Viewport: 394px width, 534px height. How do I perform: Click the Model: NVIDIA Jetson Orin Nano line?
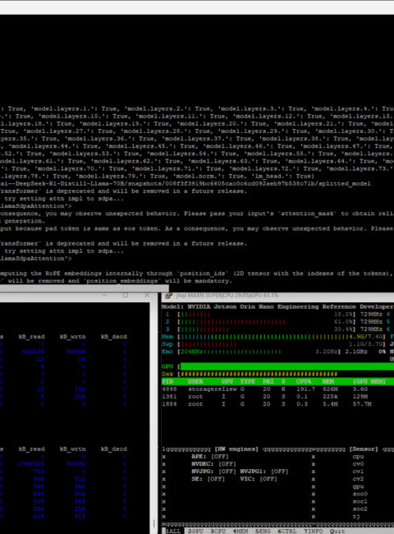pos(277,307)
